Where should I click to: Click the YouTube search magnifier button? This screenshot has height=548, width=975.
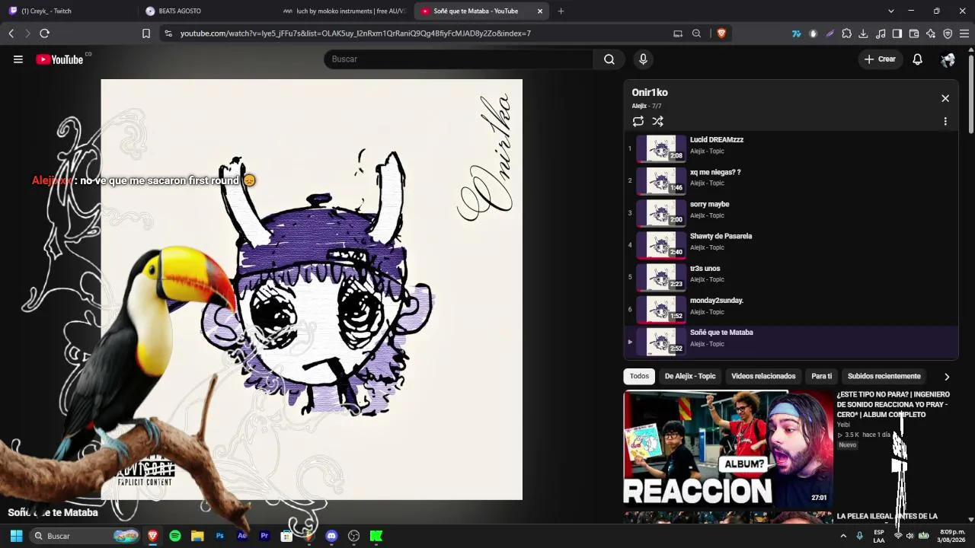click(x=609, y=59)
